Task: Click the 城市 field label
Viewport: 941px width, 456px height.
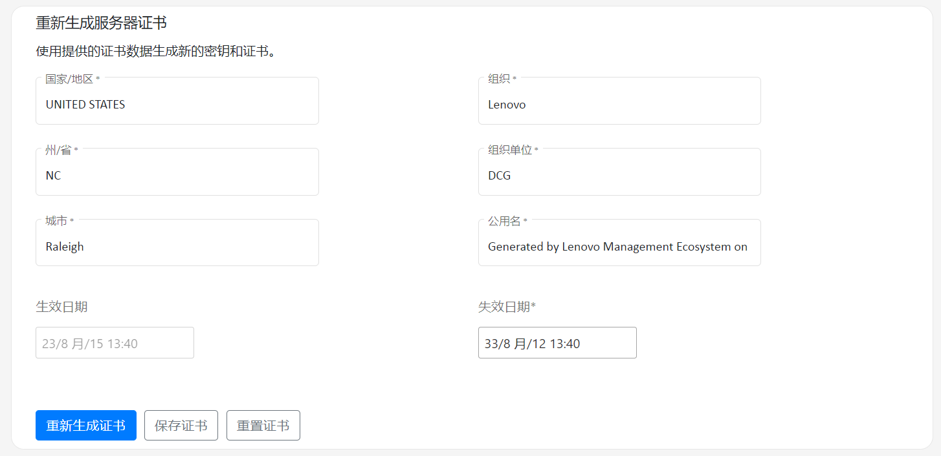Action: tap(60, 221)
